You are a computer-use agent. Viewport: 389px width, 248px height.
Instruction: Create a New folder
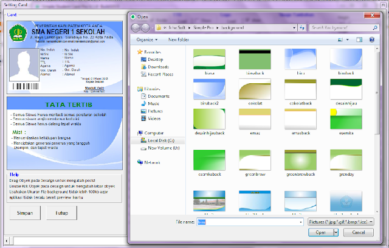coord(178,40)
